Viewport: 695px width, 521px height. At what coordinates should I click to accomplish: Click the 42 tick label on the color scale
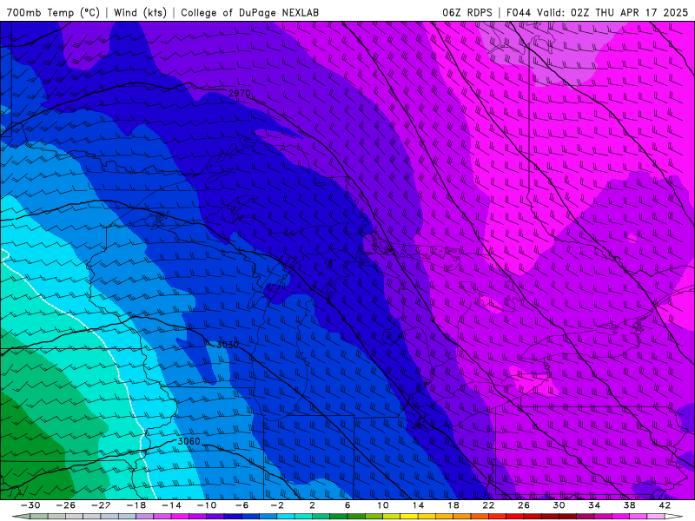(x=665, y=505)
